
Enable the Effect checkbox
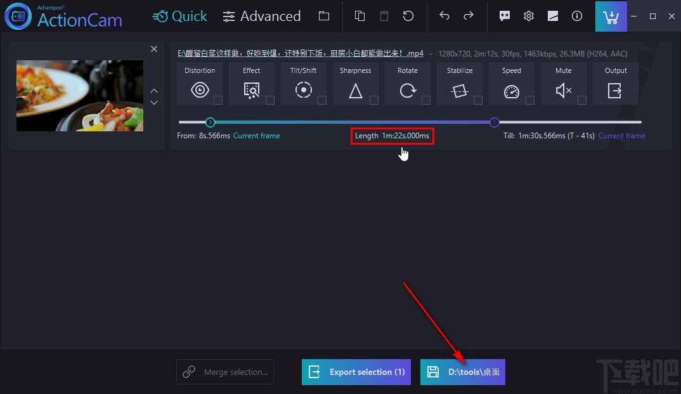270,100
